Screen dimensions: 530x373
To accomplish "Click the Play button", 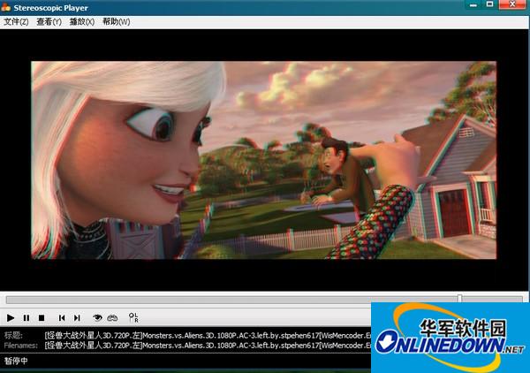I will (11, 317).
